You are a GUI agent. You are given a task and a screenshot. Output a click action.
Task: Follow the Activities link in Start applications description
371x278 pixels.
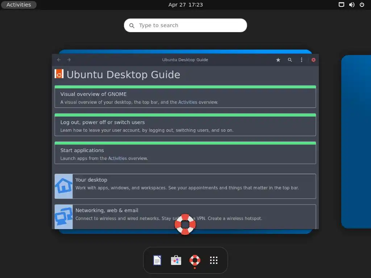pos(117,159)
